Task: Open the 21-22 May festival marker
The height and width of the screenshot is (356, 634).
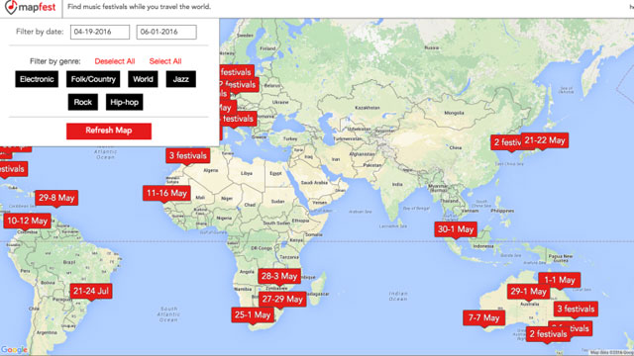Action: (544, 140)
